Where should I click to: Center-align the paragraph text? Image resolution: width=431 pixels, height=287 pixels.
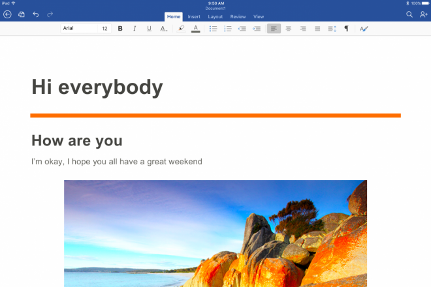288,29
